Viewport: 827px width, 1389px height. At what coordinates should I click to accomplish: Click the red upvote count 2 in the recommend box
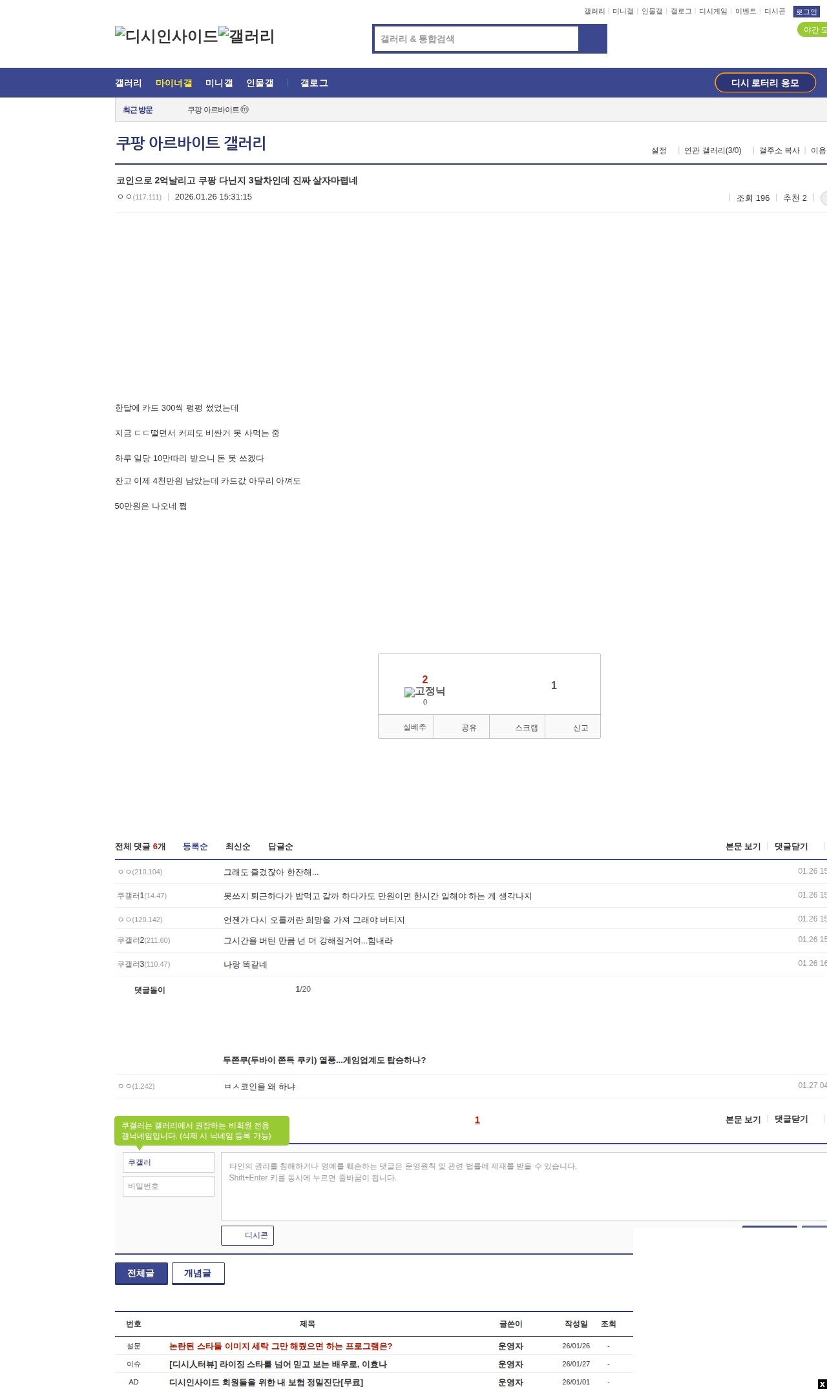click(425, 679)
